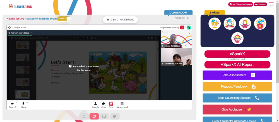Screen dimensions: 279x122
Task: Click the laptop screen icon button
Action: pos(104,116)
